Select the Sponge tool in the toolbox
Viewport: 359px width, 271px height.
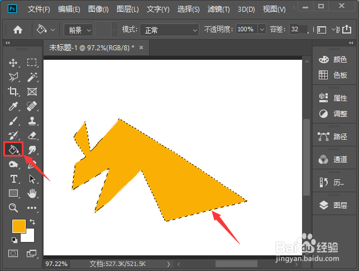(13, 164)
